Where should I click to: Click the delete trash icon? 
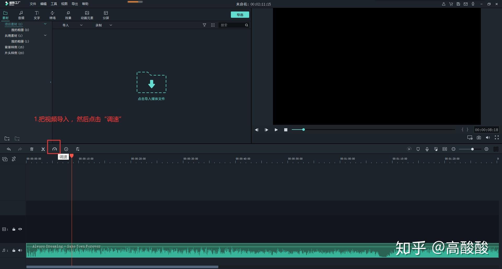32,149
